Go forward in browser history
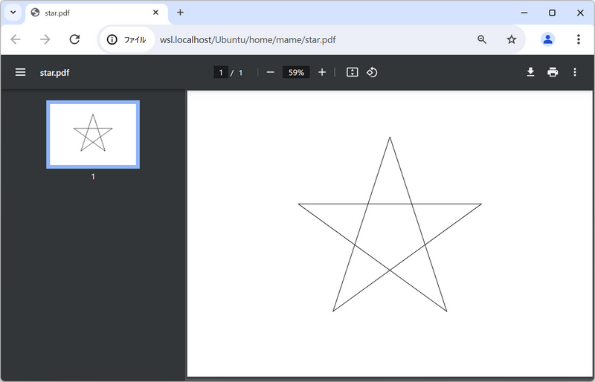 (45, 39)
